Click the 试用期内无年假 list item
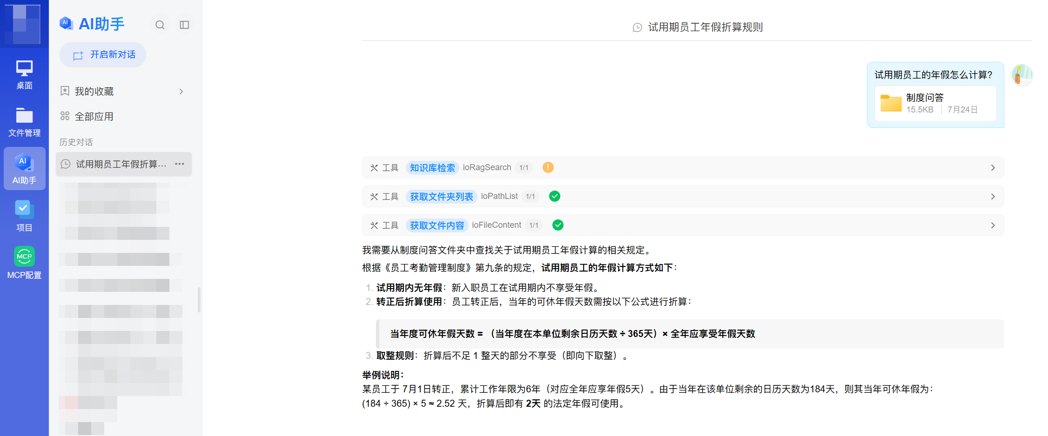Viewport: 1048px width, 436px height. click(487, 288)
